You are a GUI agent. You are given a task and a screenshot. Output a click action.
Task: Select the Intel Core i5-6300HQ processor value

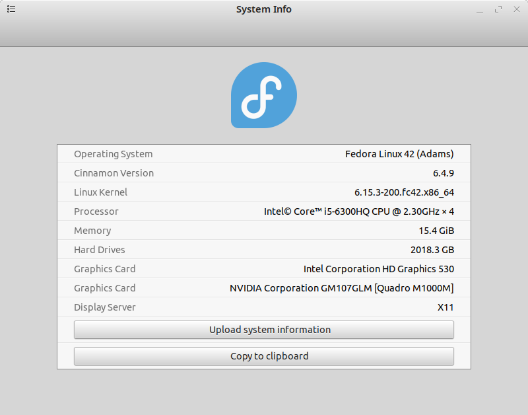pos(359,211)
